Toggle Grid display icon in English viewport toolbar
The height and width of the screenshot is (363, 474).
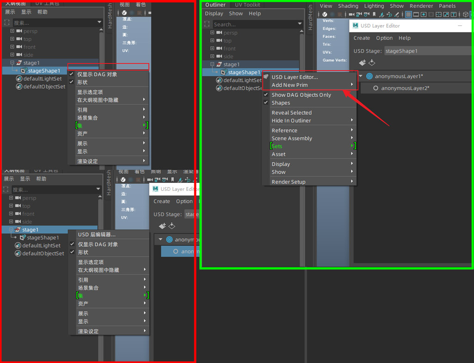pyautogui.click(x=408, y=14)
